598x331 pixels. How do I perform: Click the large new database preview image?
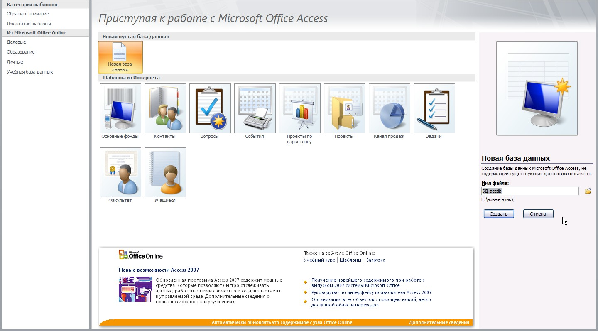(x=537, y=88)
